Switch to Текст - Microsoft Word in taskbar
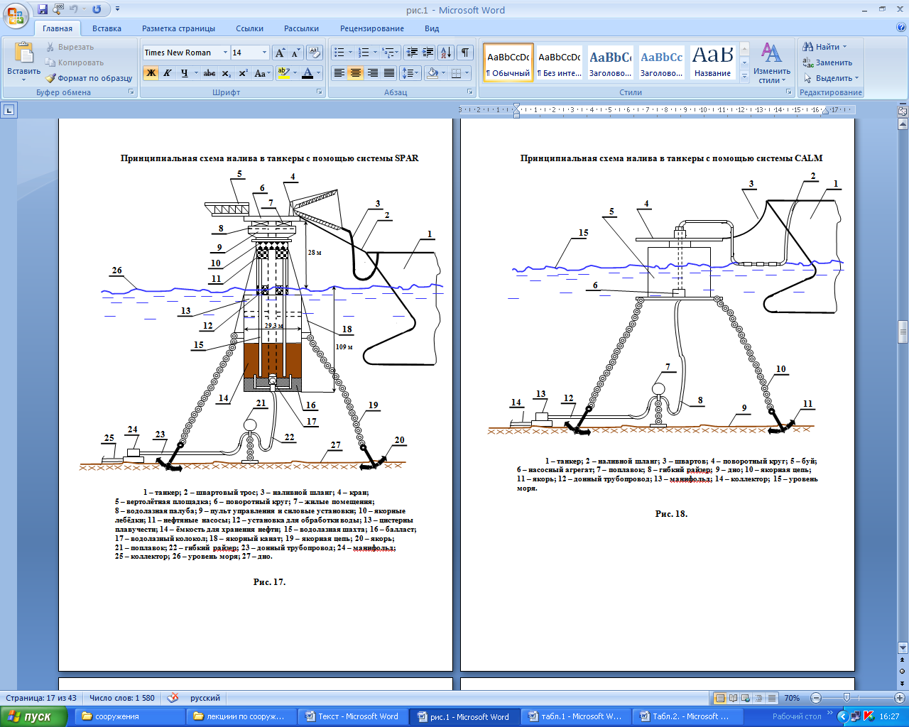 tap(352, 716)
